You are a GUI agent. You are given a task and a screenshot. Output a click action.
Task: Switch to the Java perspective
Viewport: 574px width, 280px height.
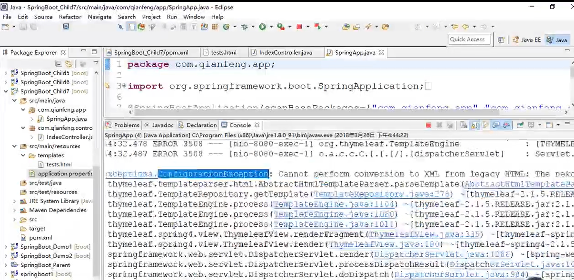click(556, 39)
